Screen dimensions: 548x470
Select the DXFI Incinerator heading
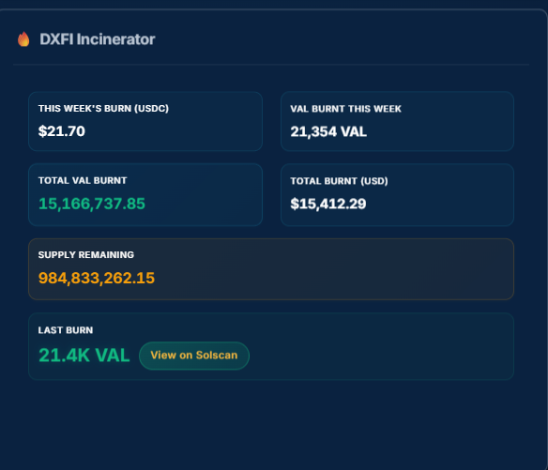click(x=98, y=39)
